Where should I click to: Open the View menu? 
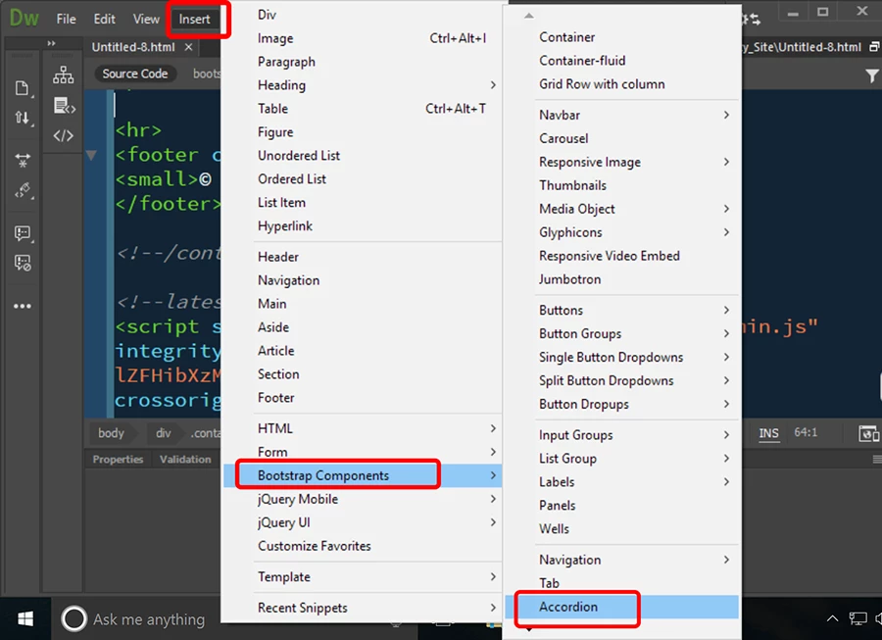pyautogui.click(x=146, y=20)
